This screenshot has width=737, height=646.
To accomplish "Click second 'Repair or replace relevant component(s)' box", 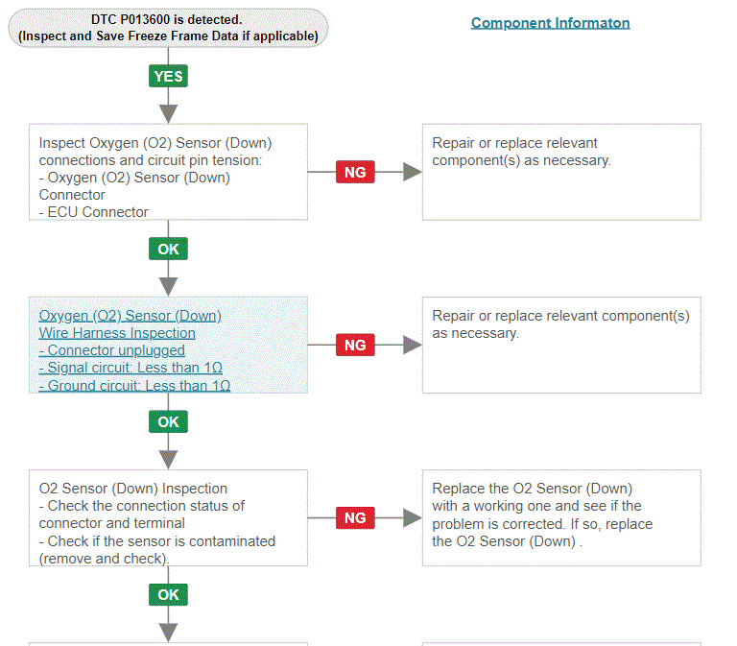I will (x=561, y=346).
